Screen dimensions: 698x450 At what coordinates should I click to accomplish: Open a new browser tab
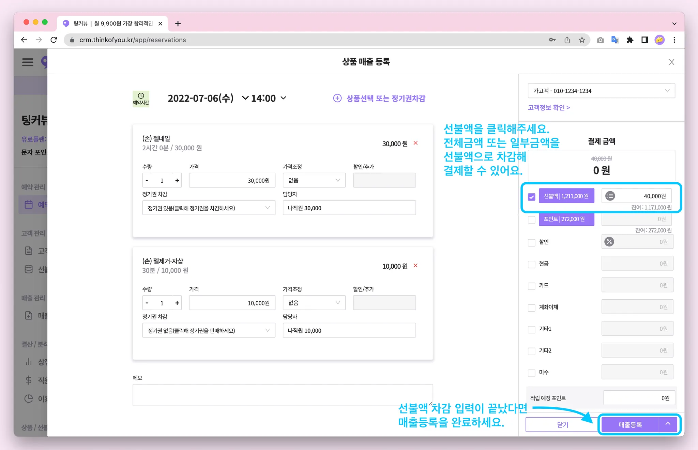click(x=178, y=24)
